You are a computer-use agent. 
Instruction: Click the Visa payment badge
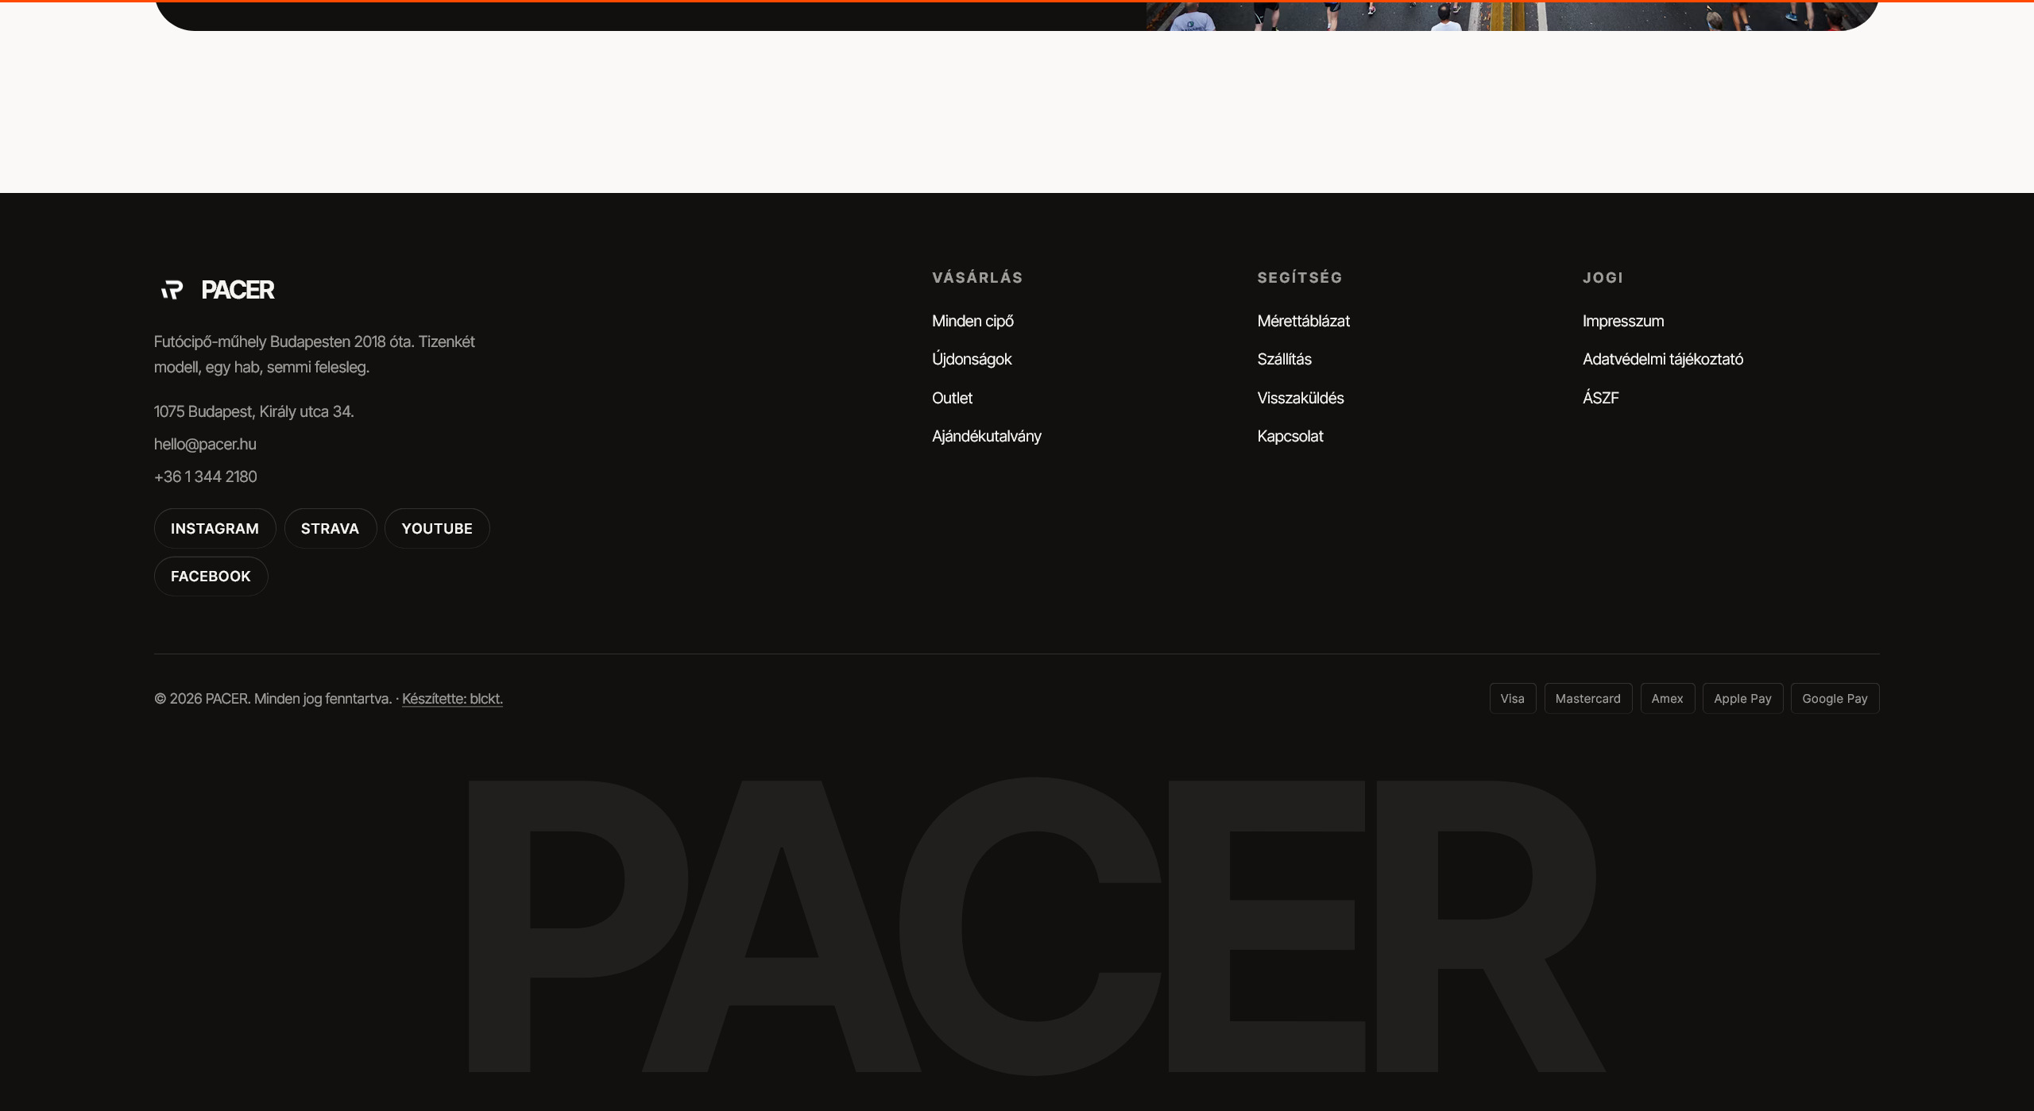point(1513,699)
